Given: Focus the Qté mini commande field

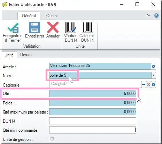Looking at the screenshot, I should tap(93, 130).
